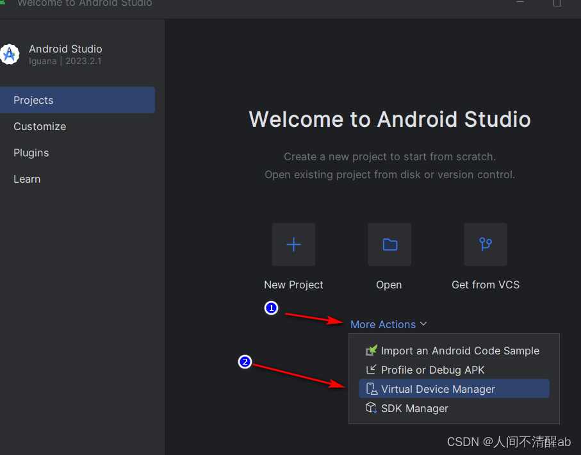The image size is (581, 455).
Task: Click the Get from VCS branch icon
Action: point(485,244)
